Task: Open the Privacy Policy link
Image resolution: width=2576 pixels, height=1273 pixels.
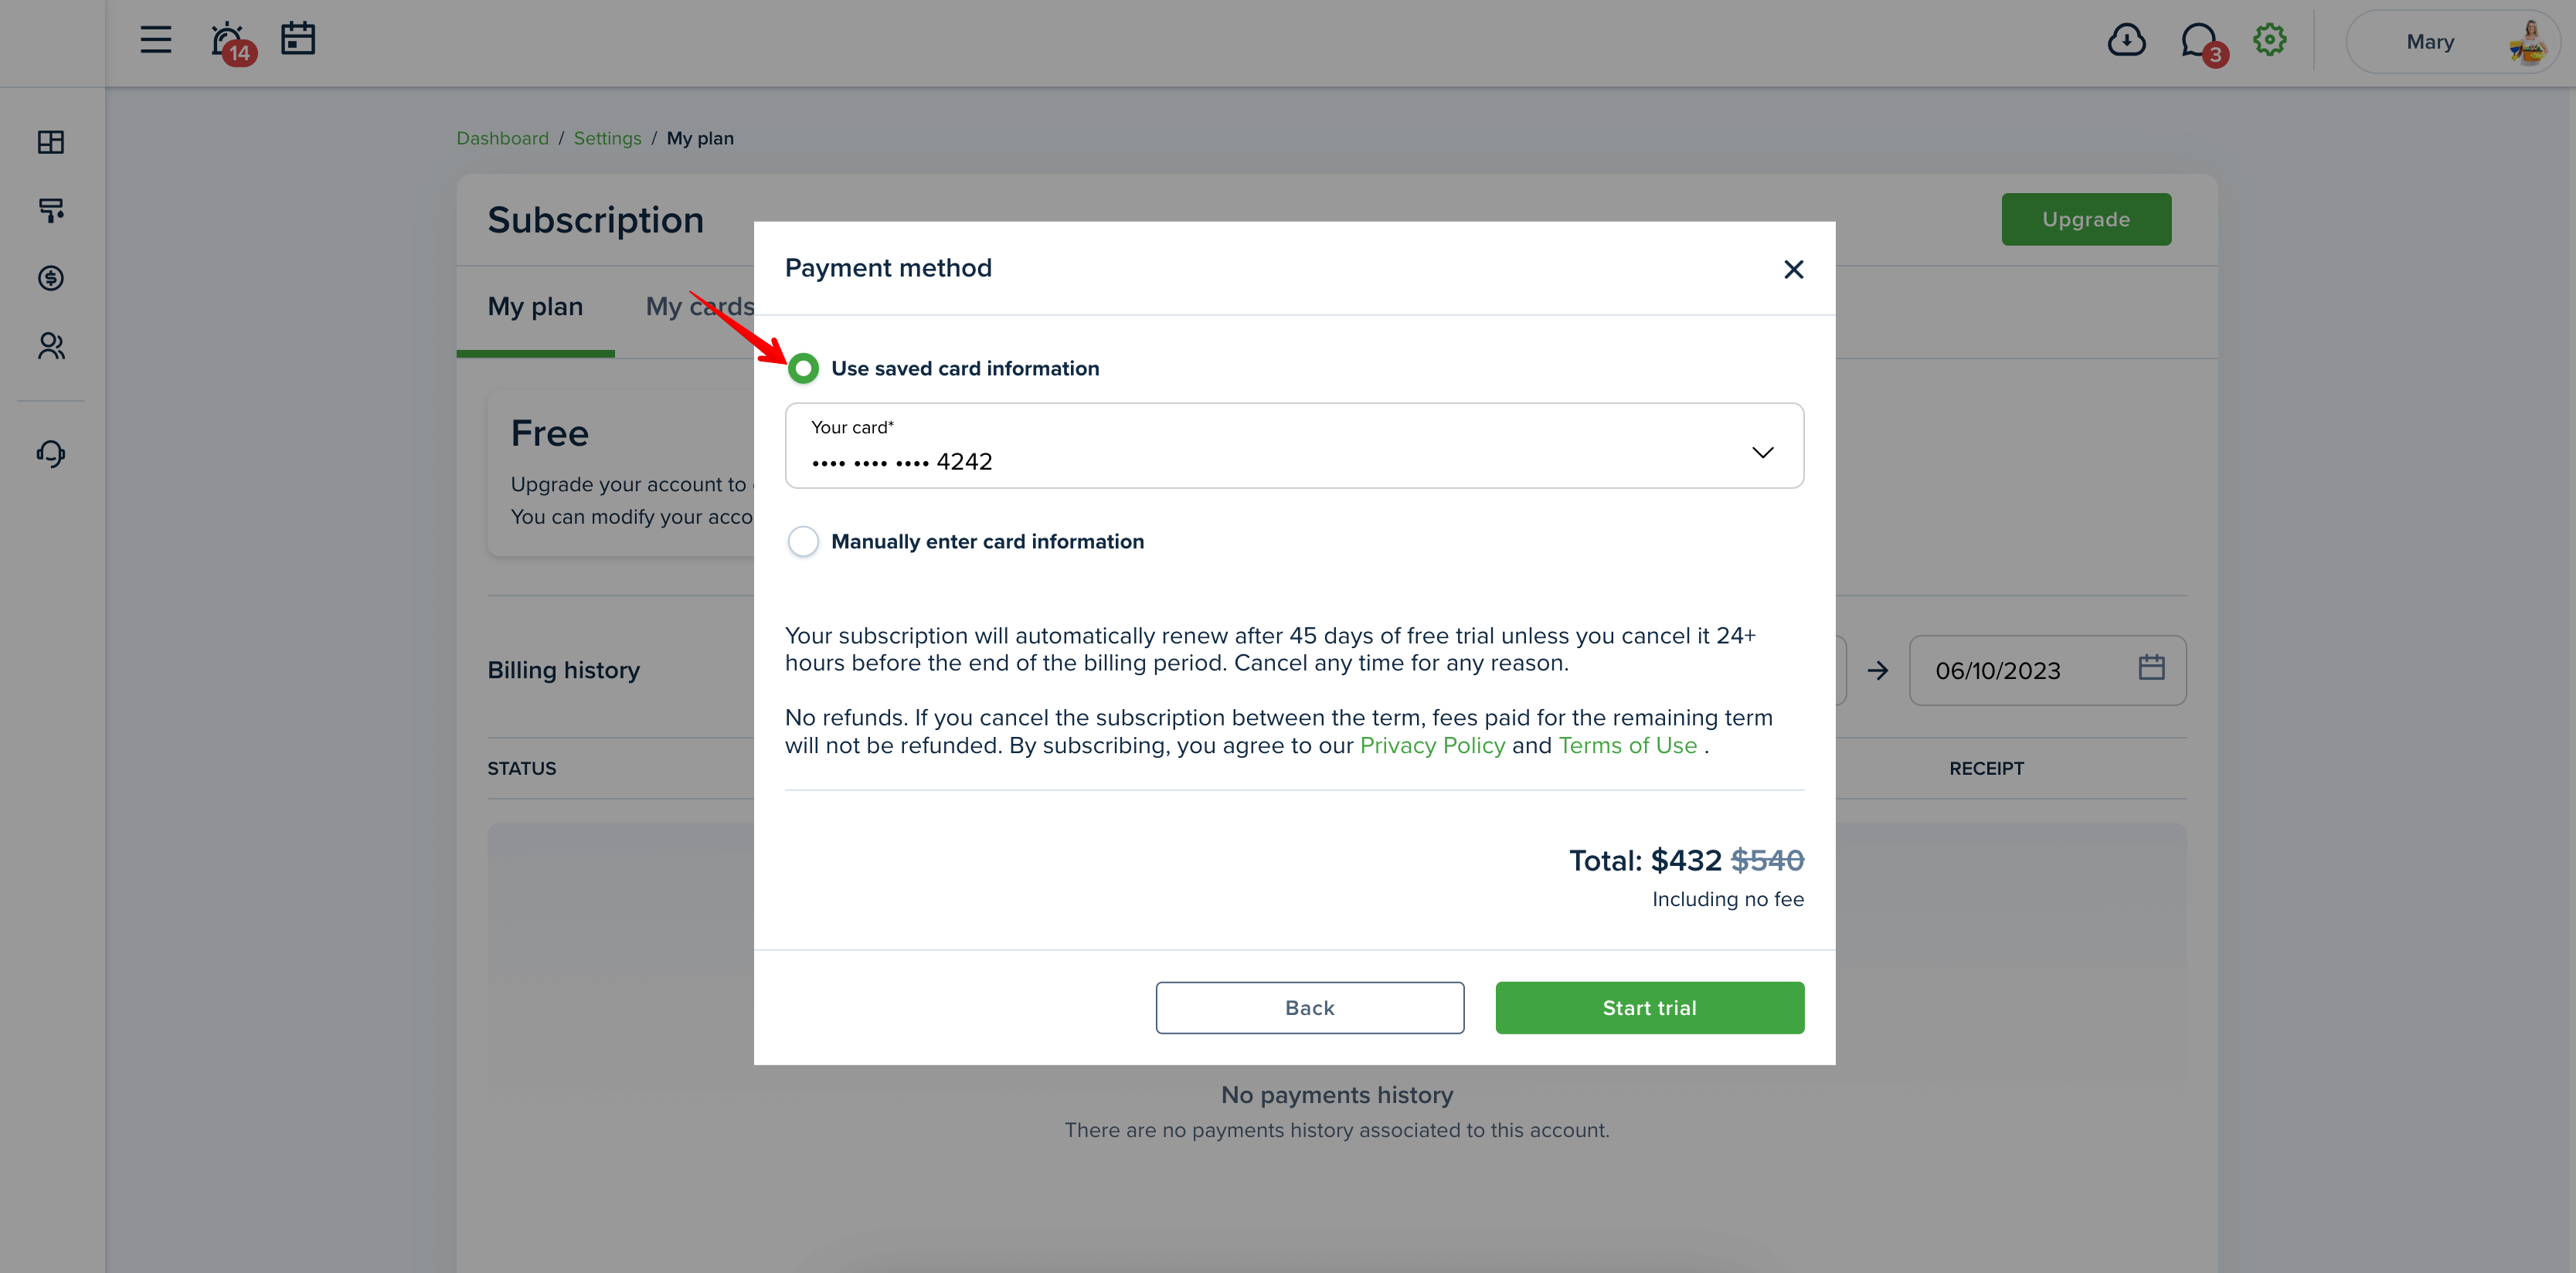Action: [x=1432, y=746]
